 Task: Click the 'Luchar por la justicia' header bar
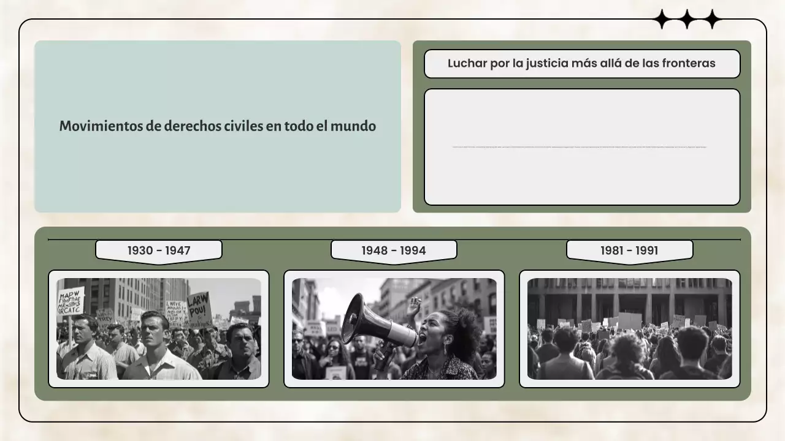(582, 63)
